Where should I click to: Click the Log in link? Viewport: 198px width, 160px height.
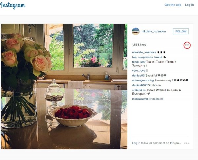click(x=189, y=5)
